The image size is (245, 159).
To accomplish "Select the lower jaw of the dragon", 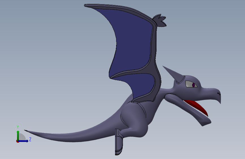I will pyautogui.click(x=188, y=108).
